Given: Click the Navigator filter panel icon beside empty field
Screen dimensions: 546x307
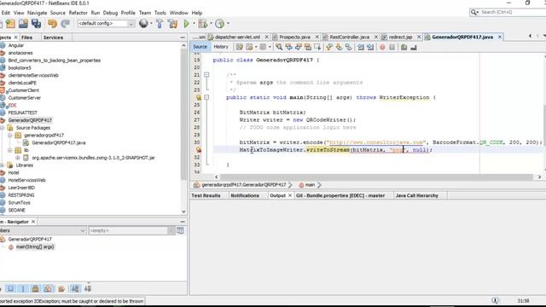Looking at the screenshot, I should pyautogui.click(x=180, y=230).
